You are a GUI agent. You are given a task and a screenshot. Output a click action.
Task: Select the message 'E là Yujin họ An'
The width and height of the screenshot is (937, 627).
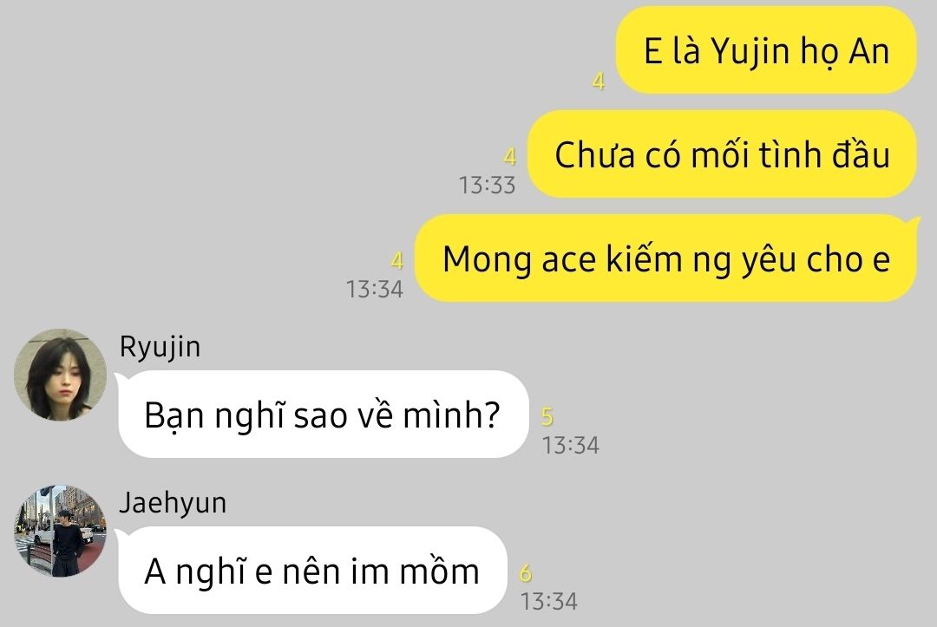766,50
